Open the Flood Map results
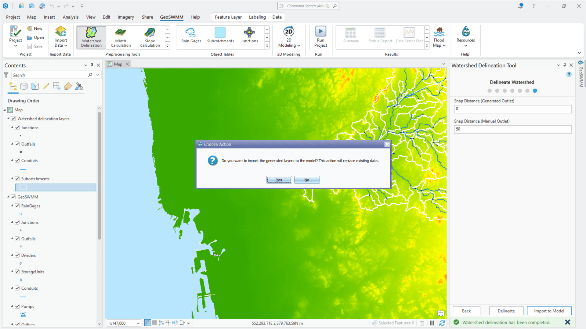Screen dimensions: 586x329 (439, 36)
